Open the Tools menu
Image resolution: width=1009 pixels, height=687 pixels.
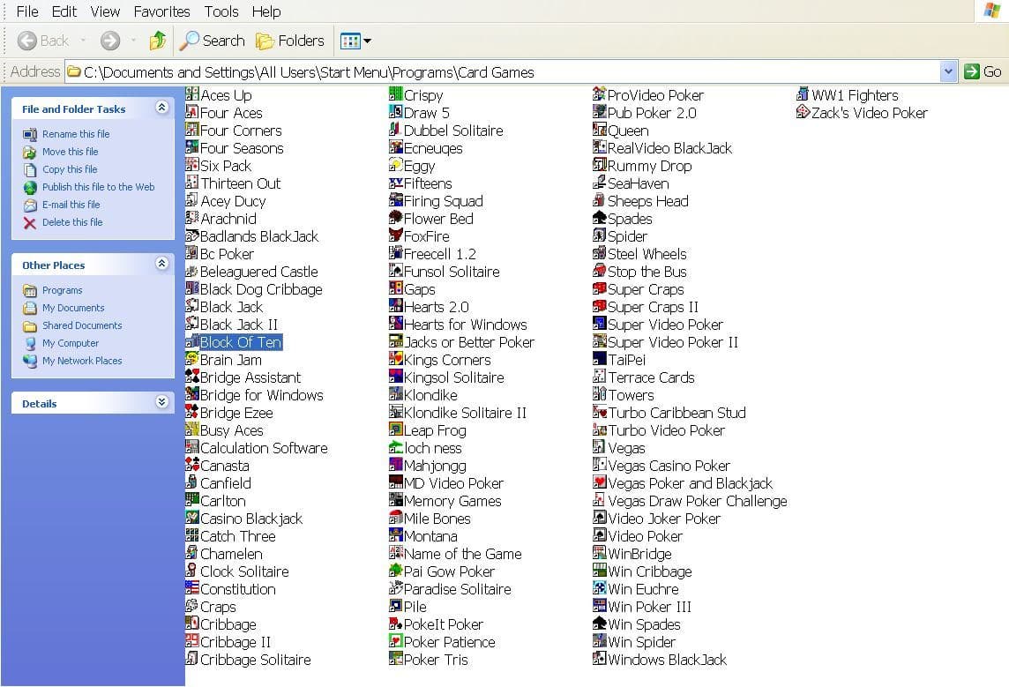tap(221, 11)
